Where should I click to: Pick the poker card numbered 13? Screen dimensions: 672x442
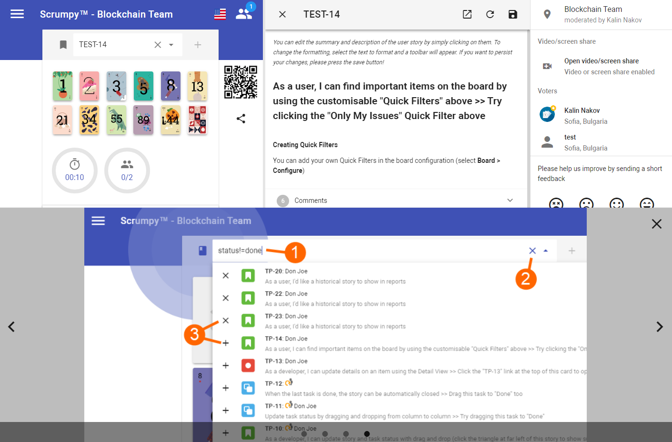197,86
